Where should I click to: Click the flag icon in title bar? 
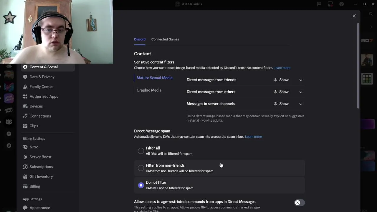coord(319,4)
